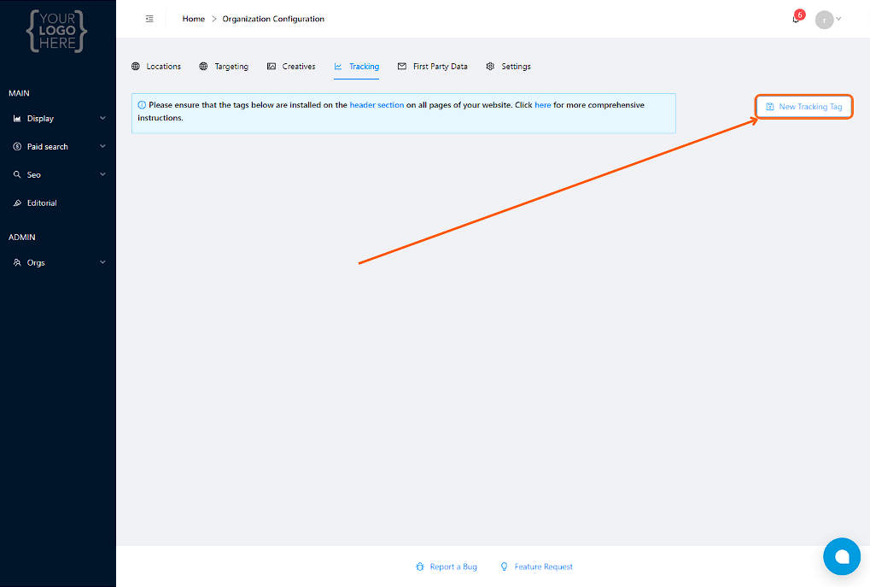
Task: Go to Home breadcrumb
Action: coord(194,19)
